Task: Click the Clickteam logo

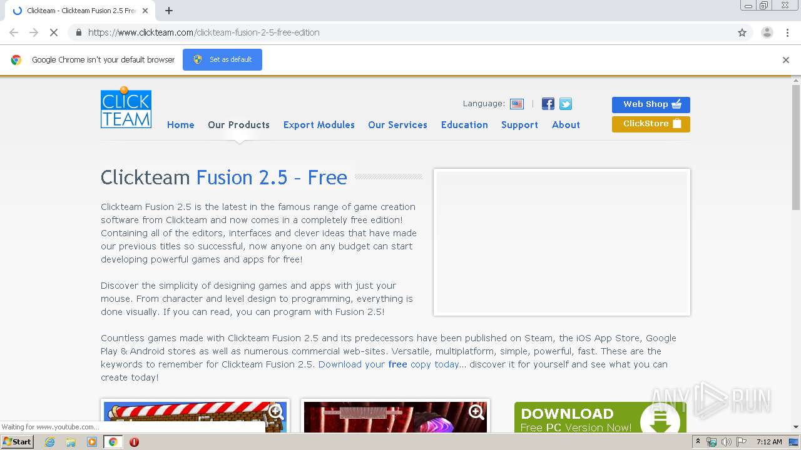Action: click(x=126, y=107)
